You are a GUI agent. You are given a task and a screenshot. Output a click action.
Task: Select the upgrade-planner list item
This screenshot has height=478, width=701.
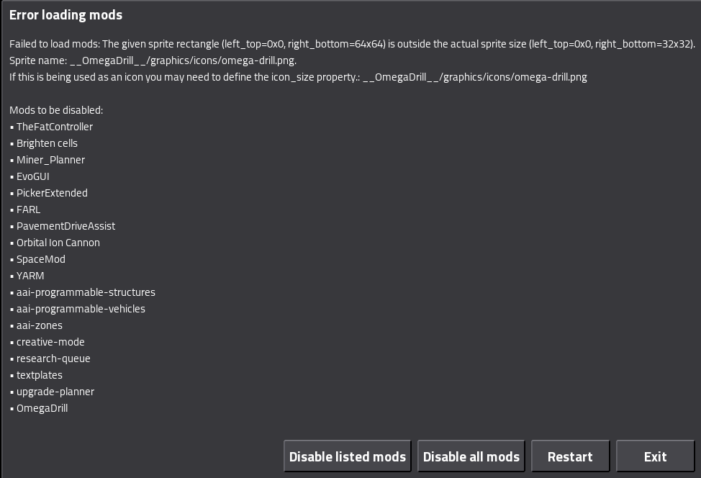(55, 391)
